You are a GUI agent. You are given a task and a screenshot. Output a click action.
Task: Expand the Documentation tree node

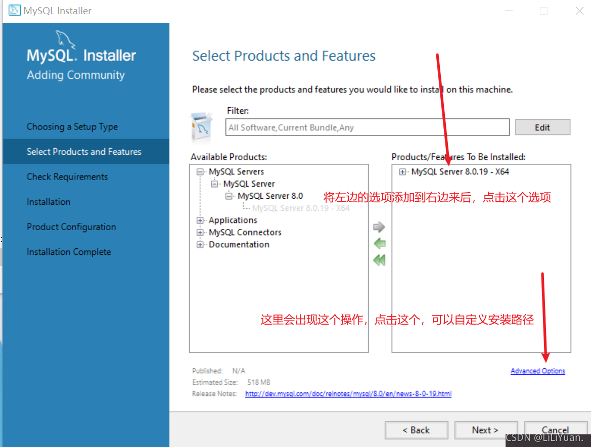coord(200,245)
